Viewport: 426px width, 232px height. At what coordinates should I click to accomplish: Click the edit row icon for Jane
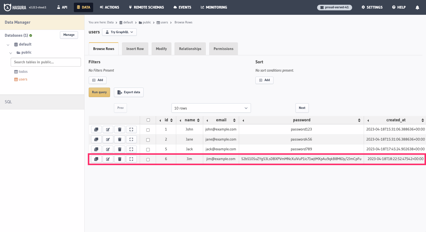108,139
